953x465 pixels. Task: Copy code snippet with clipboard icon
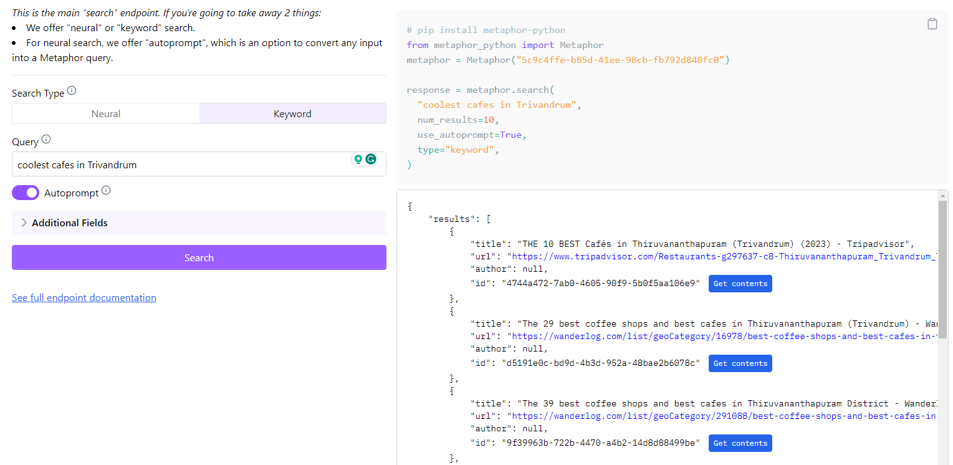coord(932,24)
